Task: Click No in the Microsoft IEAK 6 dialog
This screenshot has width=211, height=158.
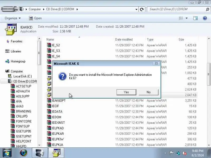Action: pyautogui.click(x=148, y=92)
